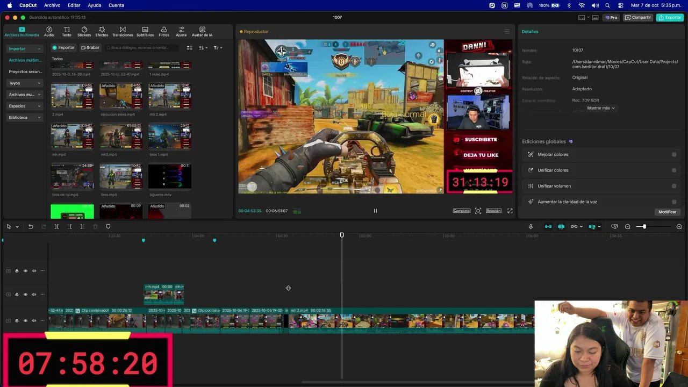Enable Unificar colores toggle
The height and width of the screenshot is (387, 688).
[x=674, y=170]
